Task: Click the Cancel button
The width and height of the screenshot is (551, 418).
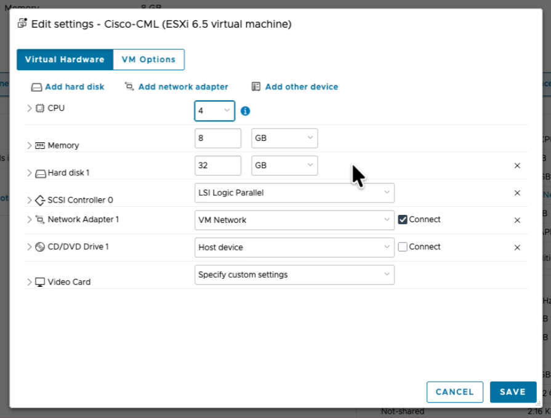Action: (455, 392)
